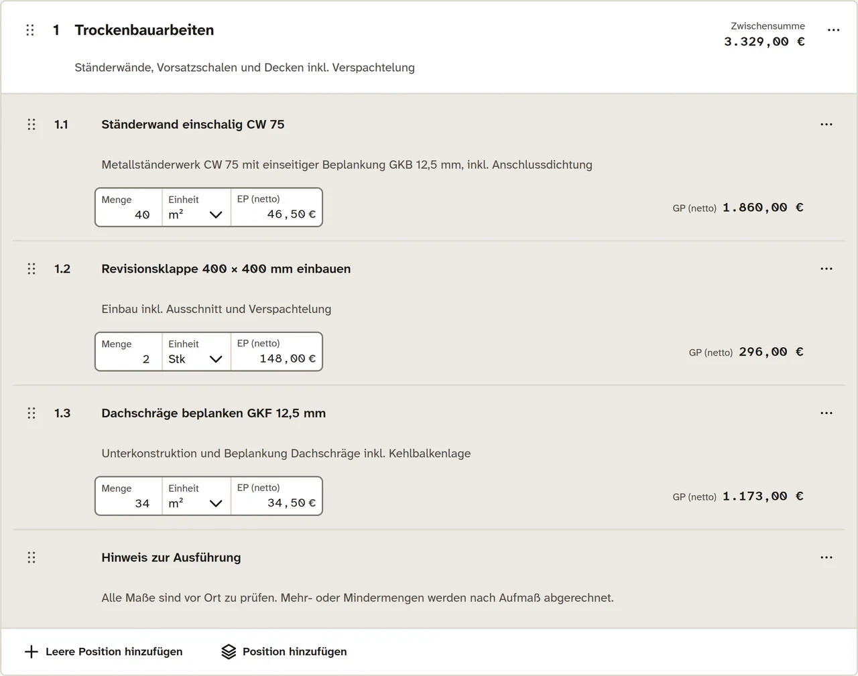The width and height of the screenshot is (858, 676).
Task: Click the note text Alle Maße sind vor Ort
Action: (x=357, y=598)
